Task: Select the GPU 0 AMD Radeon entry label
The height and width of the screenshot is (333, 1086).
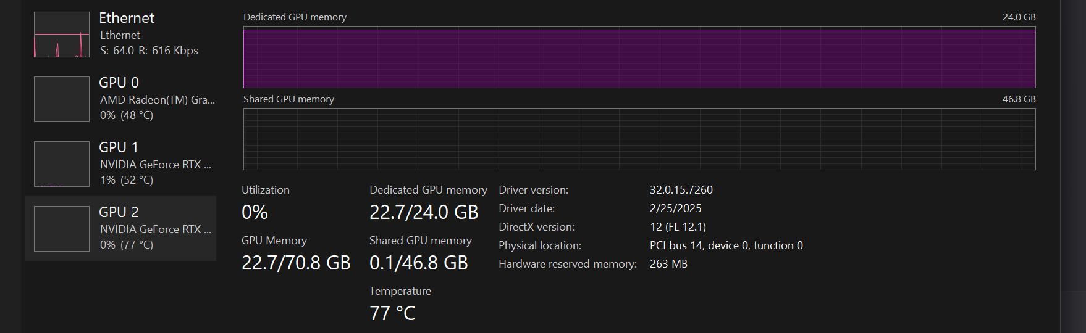Action: click(x=157, y=99)
